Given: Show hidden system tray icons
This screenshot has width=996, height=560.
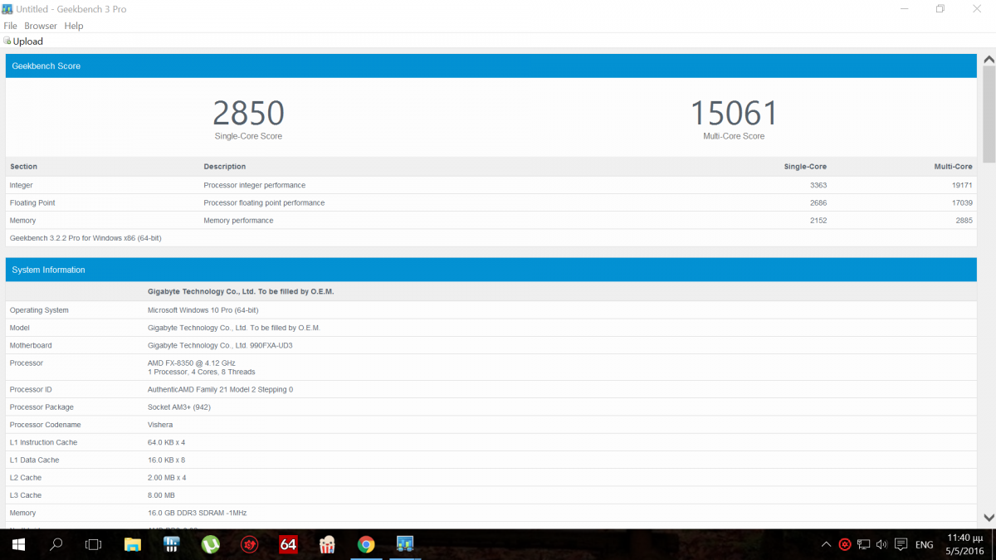Looking at the screenshot, I should click(x=826, y=544).
